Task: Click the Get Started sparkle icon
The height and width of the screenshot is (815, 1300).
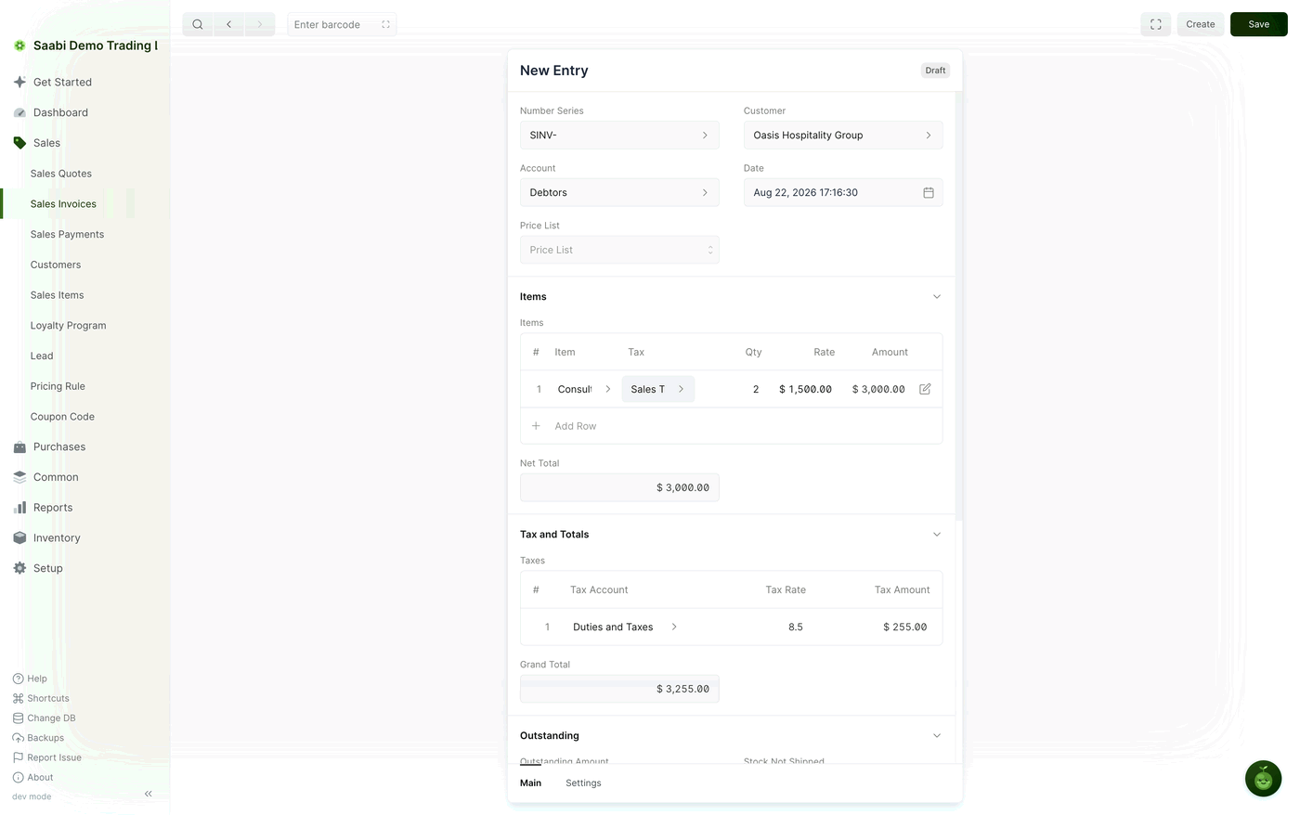Action: [19, 82]
